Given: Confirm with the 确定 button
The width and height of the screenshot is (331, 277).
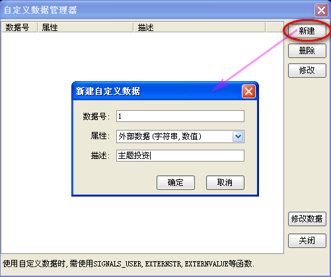Looking at the screenshot, I should [176, 183].
